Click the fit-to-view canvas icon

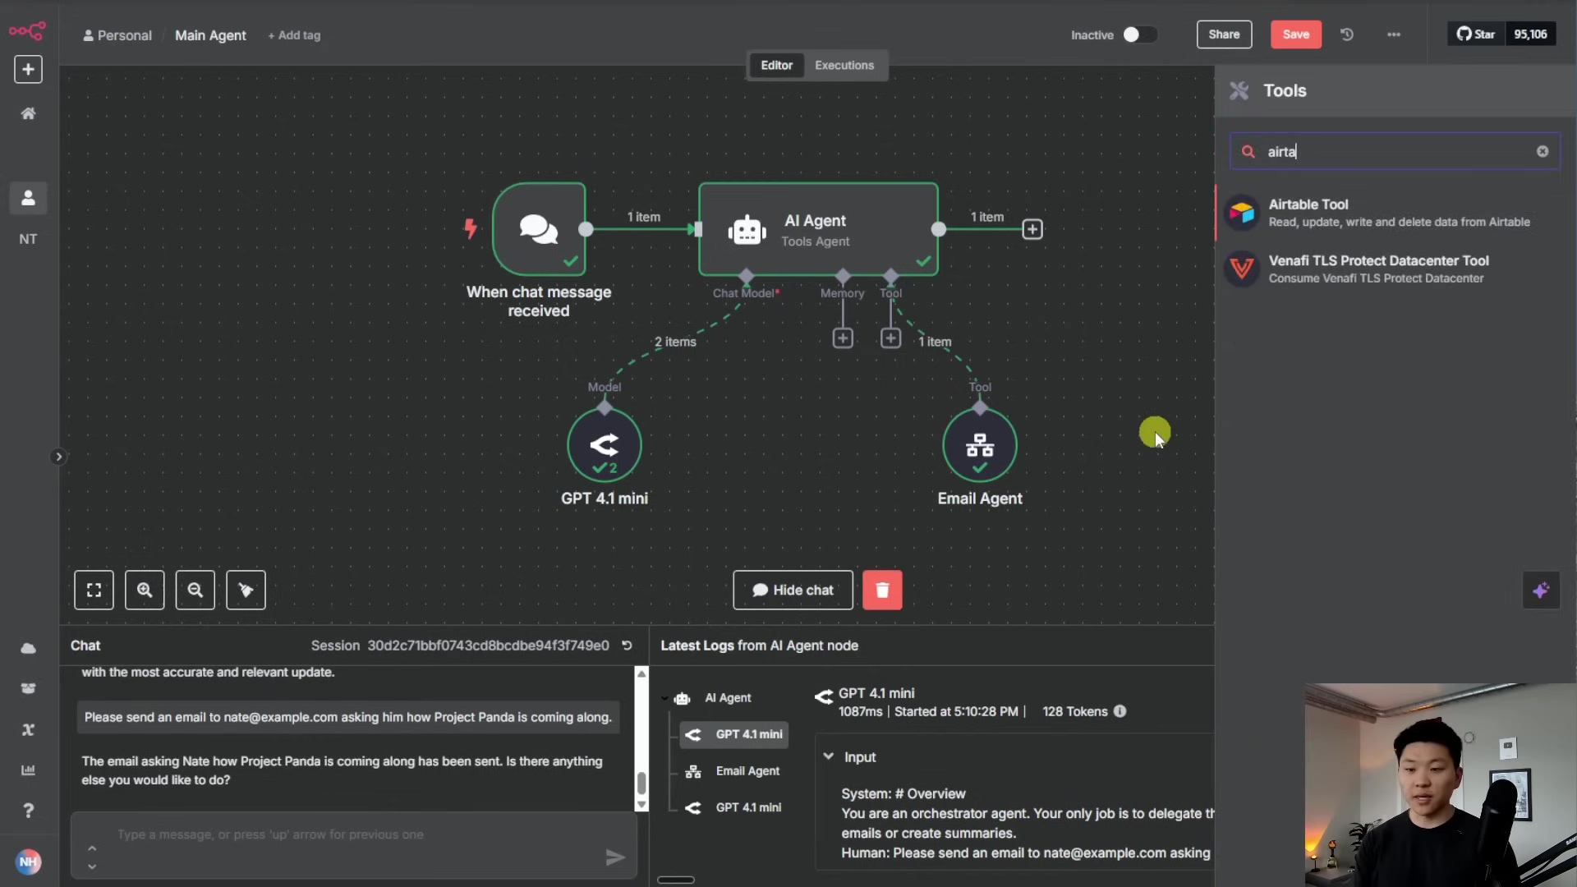click(x=94, y=590)
